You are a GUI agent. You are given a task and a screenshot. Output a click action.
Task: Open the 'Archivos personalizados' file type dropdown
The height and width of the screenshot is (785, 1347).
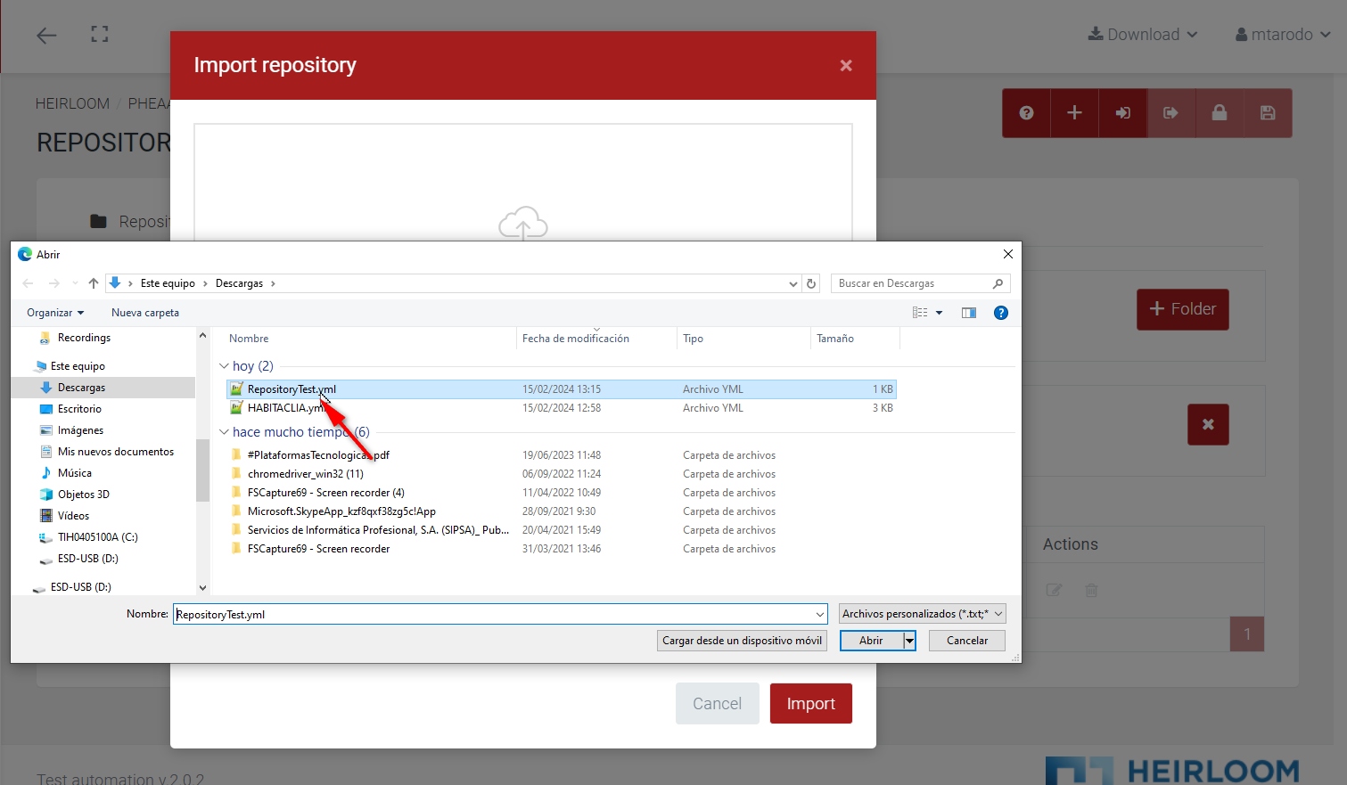[x=921, y=613]
